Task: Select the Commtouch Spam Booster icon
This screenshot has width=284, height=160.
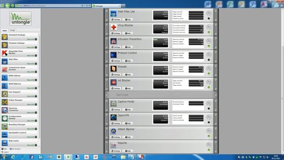Action: point(5,69)
